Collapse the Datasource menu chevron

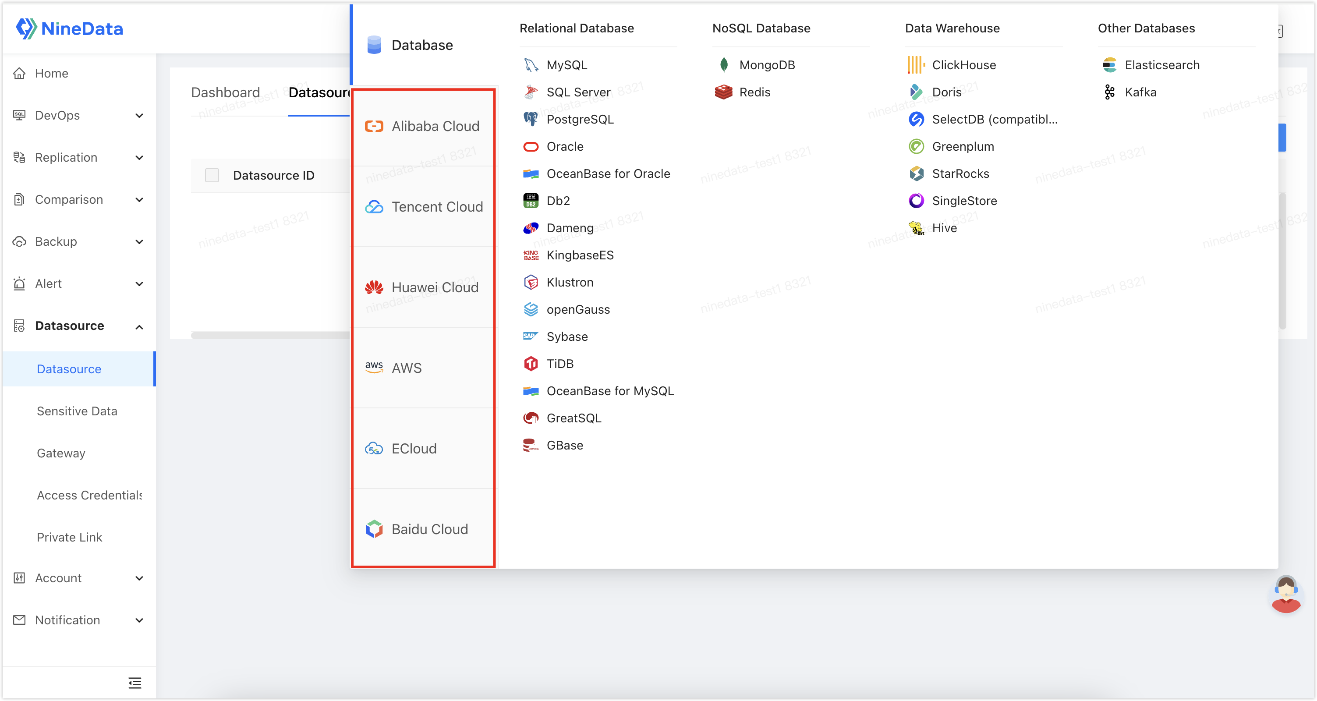(x=139, y=326)
